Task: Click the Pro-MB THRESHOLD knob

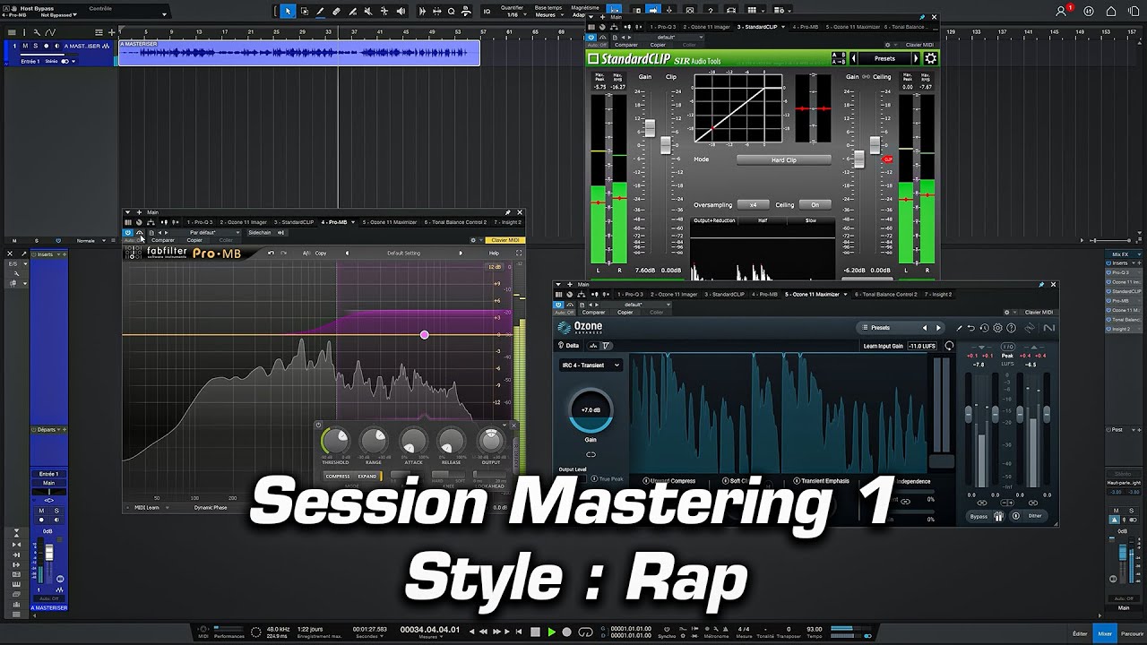Action: [335, 441]
